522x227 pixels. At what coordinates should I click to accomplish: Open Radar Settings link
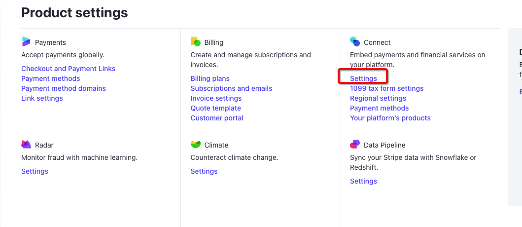[x=35, y=171]
